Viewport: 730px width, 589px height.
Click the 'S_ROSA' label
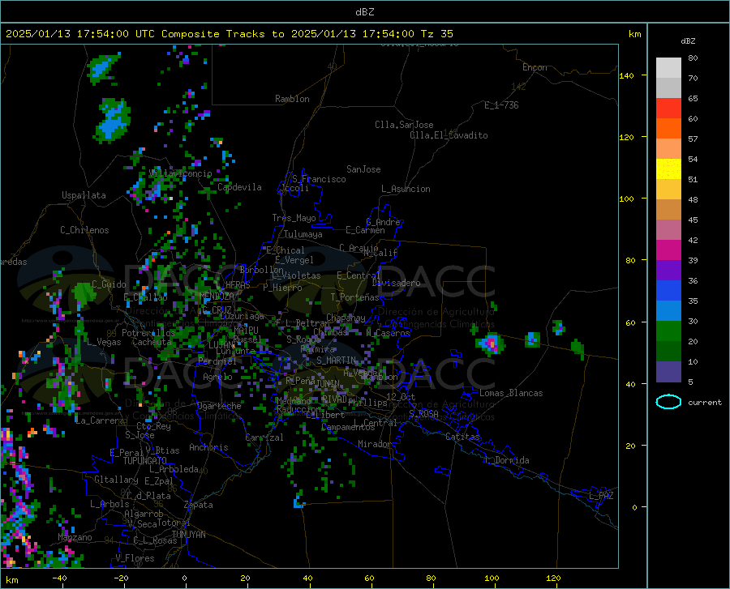pyautogui.click(x=423, y=413)
